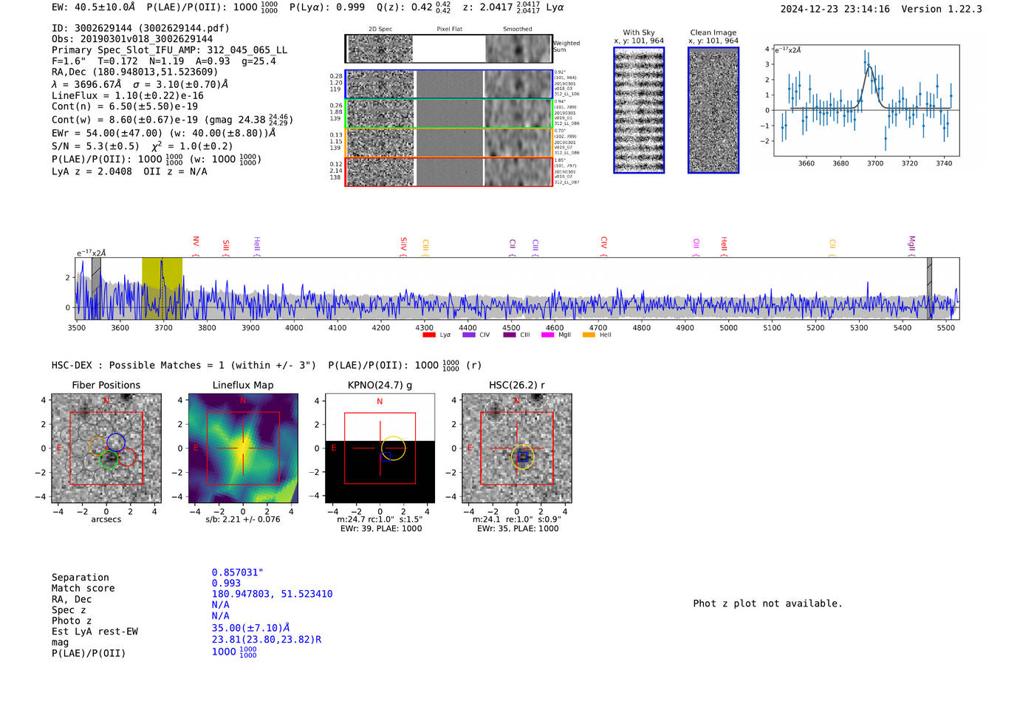Viewport: 1034px width, 704px height.
Task: Click the HSC caption EWr: 35, PLAE: 1000
Action: (517, 528)
